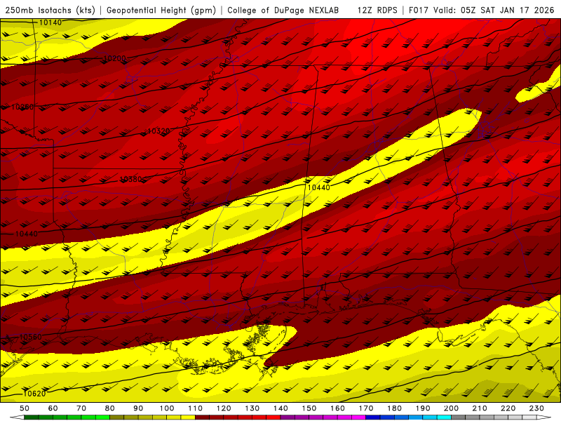Select the 10440 label on the dark red area
Image resolution: width=561 pixels, height=421 pixels.
click(x=27, y=234)
